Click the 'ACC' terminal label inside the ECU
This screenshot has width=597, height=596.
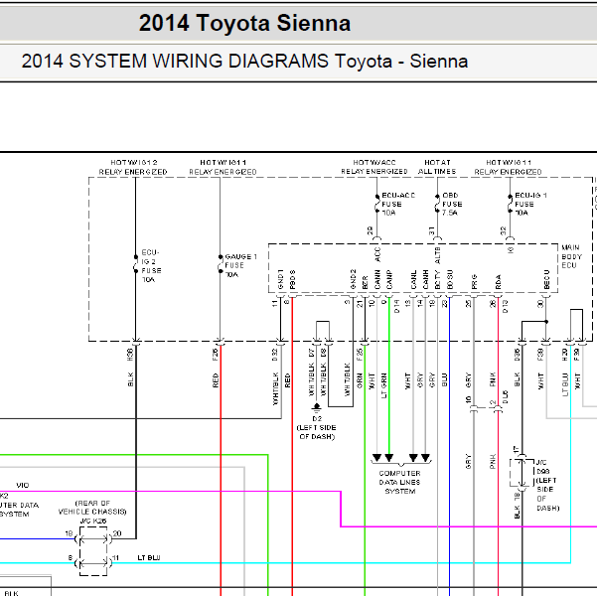point(376,254)
